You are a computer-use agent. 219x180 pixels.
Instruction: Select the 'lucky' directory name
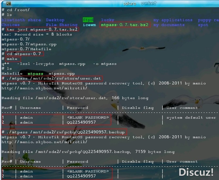click(x=108, y=20)
